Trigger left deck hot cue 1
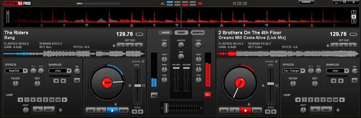The width and height of the screenshot is (361, 118). coord(121,45)
